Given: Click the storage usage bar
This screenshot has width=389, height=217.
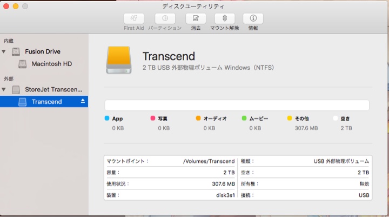Looking at the screenshot, I should (237, 106).
